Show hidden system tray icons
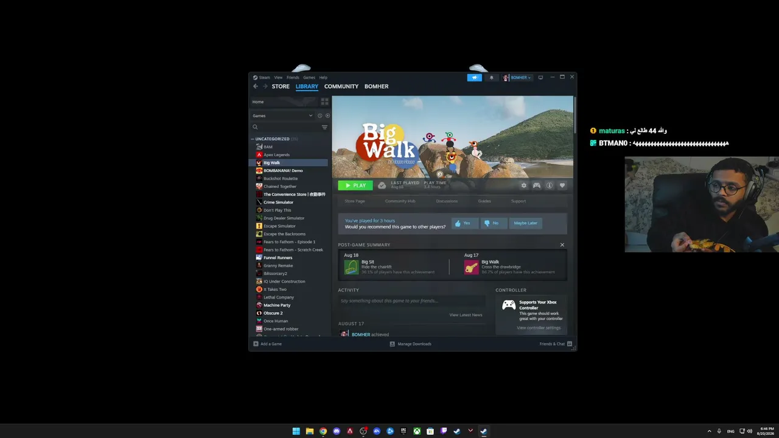The height and width of the screenshot is (438, 779). pyautogui.click(x=709, y=431)
